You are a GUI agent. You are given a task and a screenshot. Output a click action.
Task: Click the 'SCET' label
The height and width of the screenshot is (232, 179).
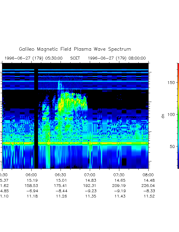click(x=75, y=58)
